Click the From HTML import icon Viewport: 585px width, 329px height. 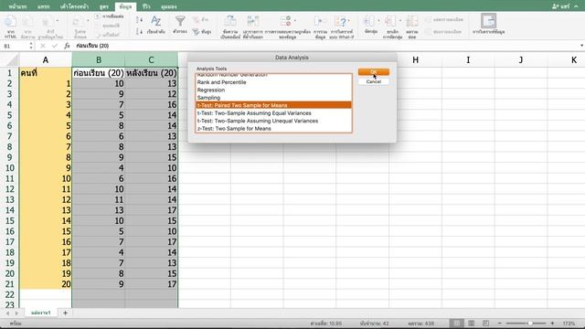click(10, 22)
